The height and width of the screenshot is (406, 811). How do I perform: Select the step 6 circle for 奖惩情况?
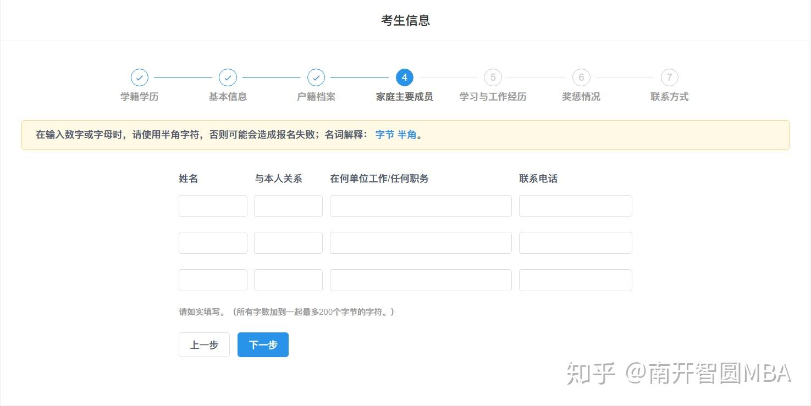(581, 77)
